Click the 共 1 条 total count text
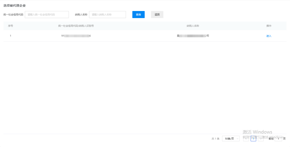The height and width of the screenshot is (147, 290). point(215,139)
